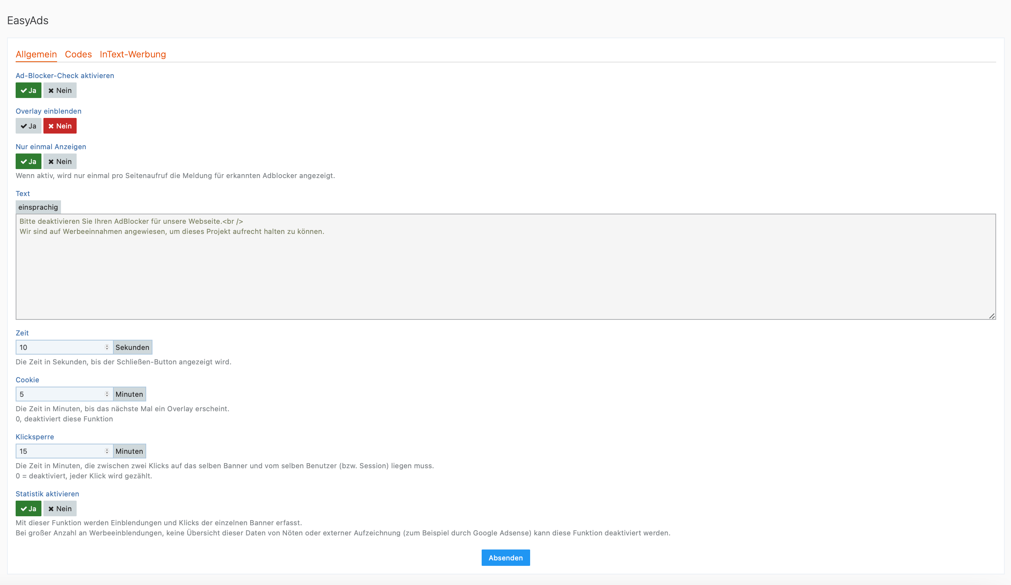Click the einsprachig language tab
This screenshot has height=585, width=1011.
pos(38,207)
